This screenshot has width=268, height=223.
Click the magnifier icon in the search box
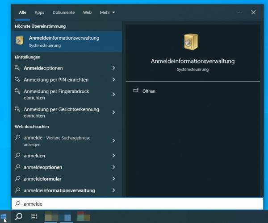[17, 203]
